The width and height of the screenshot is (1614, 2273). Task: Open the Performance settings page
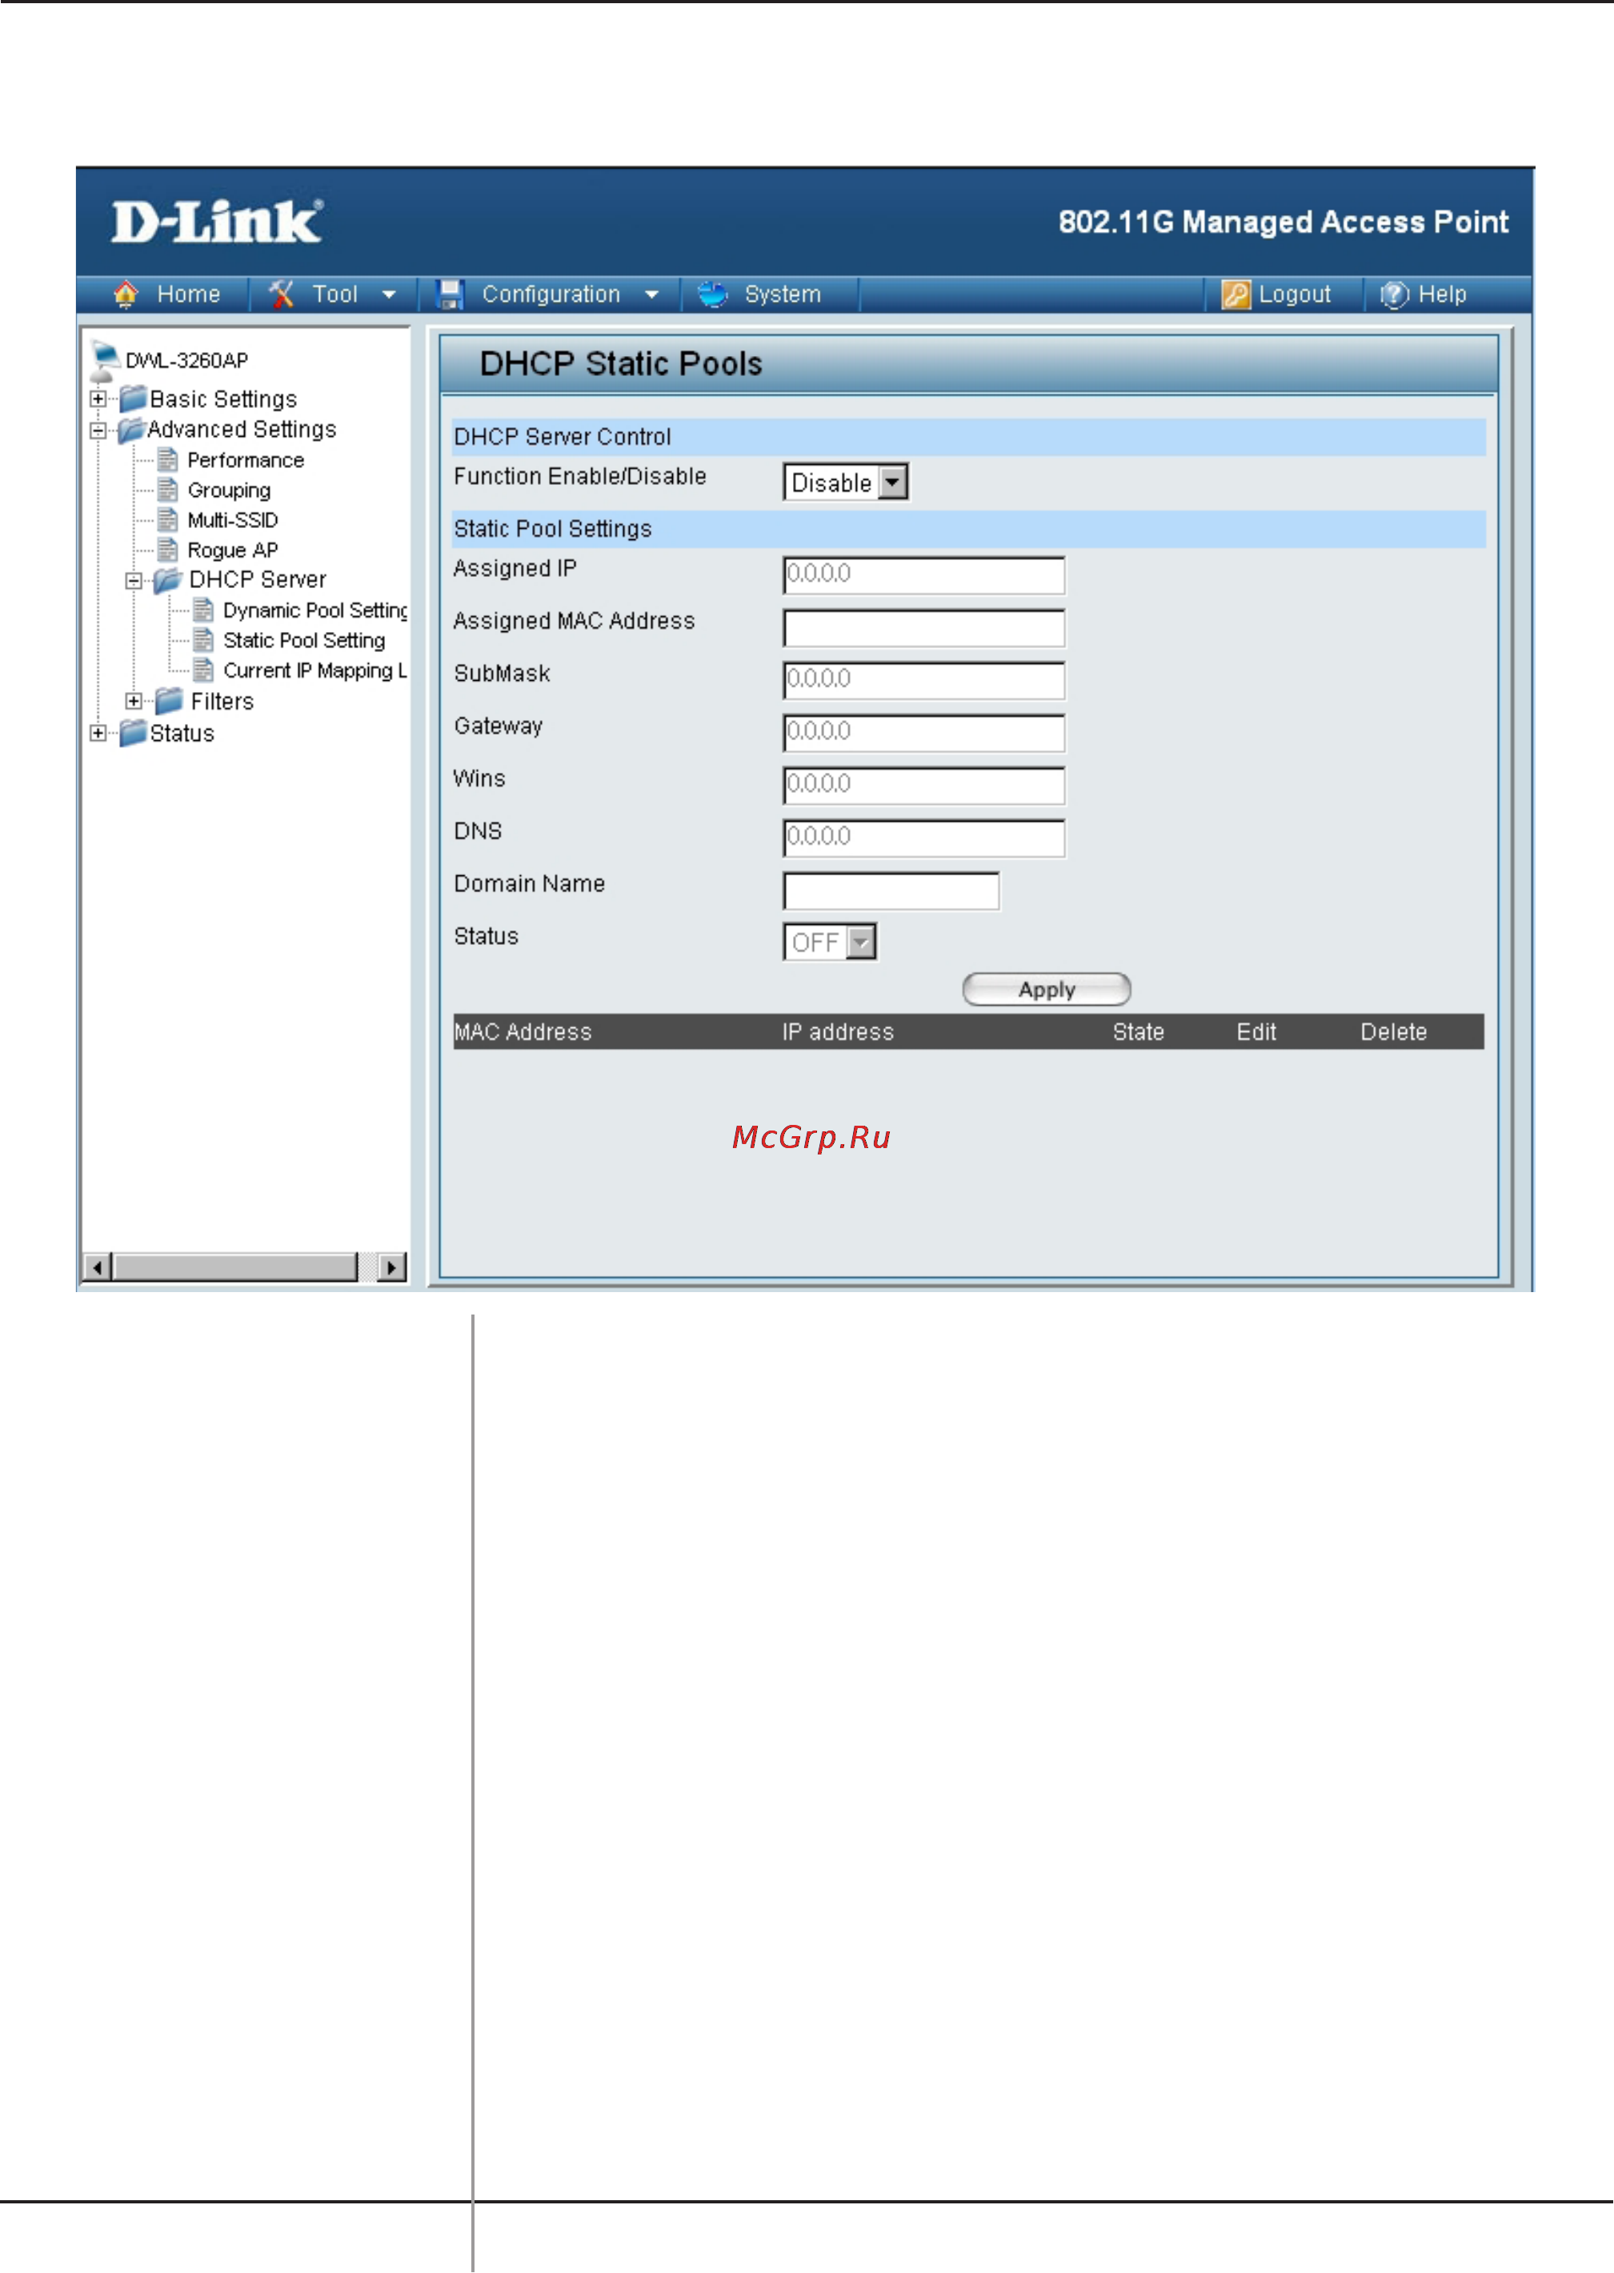pos(246,461)
